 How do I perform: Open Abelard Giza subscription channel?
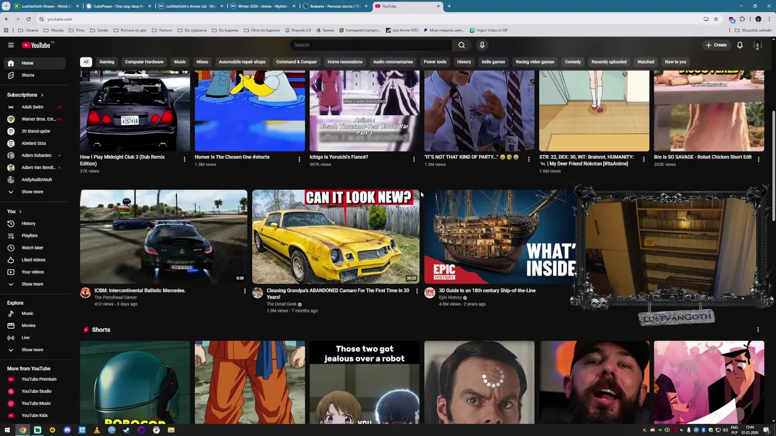tap(35, 144)
